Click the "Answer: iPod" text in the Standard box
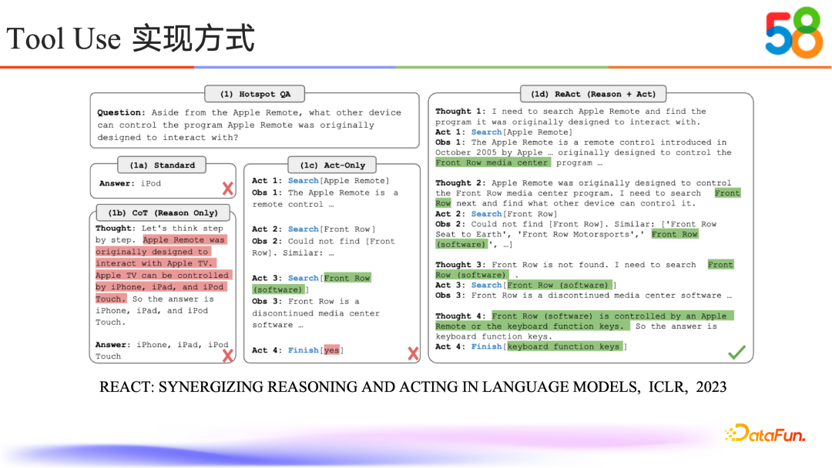This screenshot has width=832, height=468. [130, 183]
